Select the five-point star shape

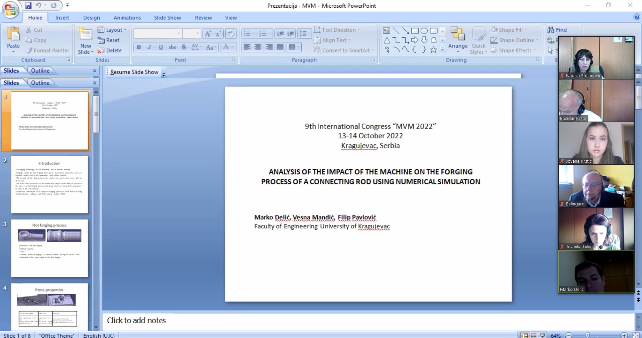(433, 50)
